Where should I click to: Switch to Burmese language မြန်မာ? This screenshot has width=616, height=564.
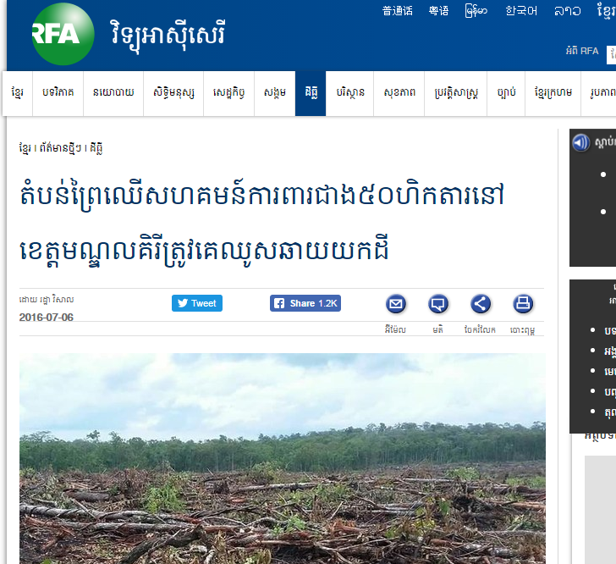pyautogui.click(x=476, y=11)
